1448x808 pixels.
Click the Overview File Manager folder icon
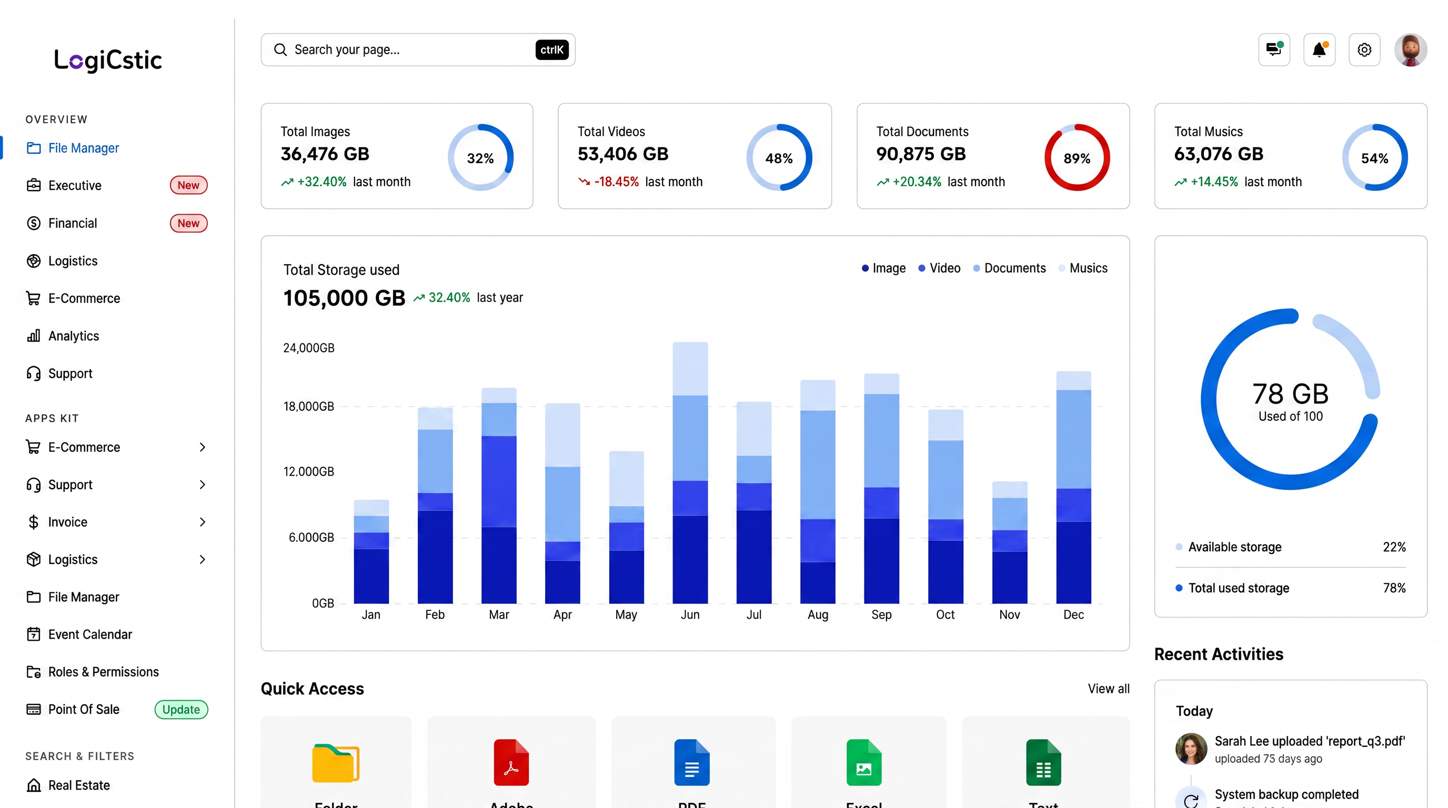[34, 148]
